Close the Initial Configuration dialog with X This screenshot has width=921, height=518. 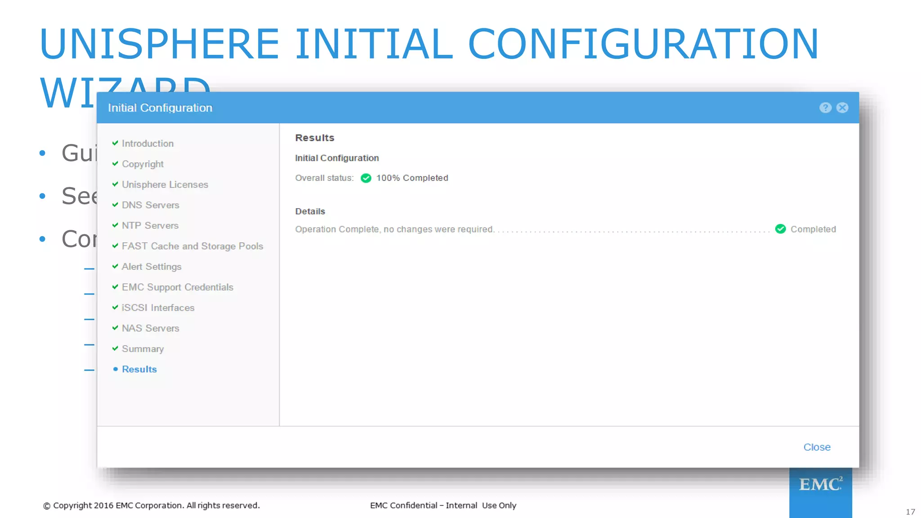pyautogui.click(x=842, y=107)
